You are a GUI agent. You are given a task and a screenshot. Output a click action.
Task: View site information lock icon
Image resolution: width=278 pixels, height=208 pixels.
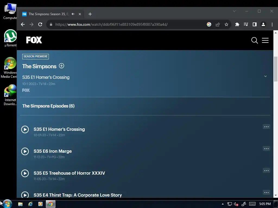click(51, 24)
